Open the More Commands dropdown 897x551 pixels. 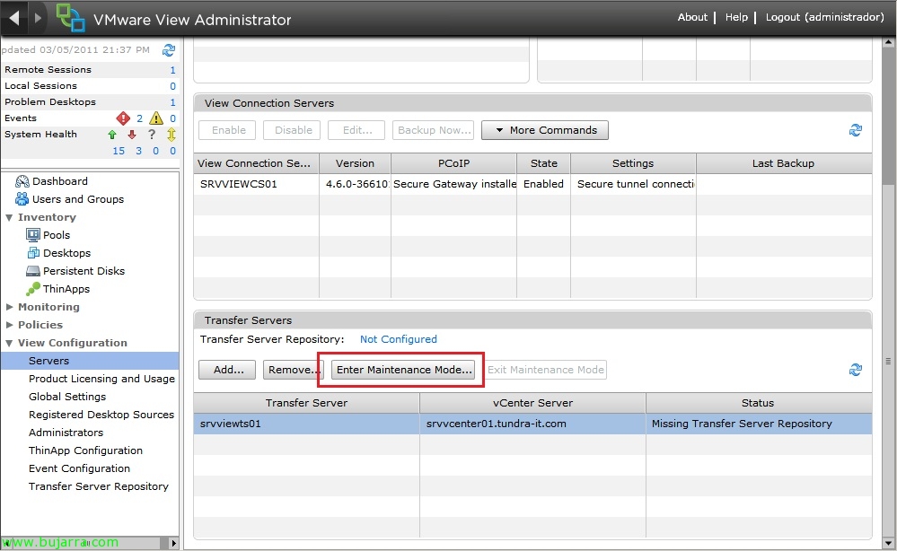545,130
